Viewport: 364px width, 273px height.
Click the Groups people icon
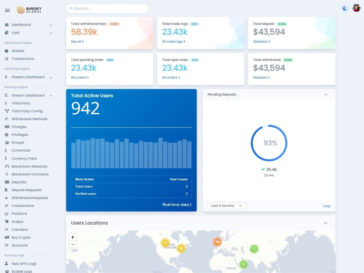coord(7,143)
